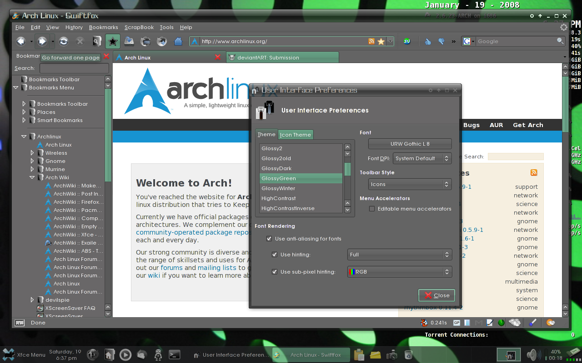Click the StumbleUpon toolbar icon
Viewport: 582px width, 363px height.
(407, 41)
